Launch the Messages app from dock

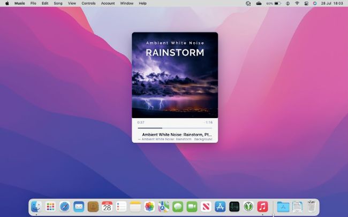(178, 207)
